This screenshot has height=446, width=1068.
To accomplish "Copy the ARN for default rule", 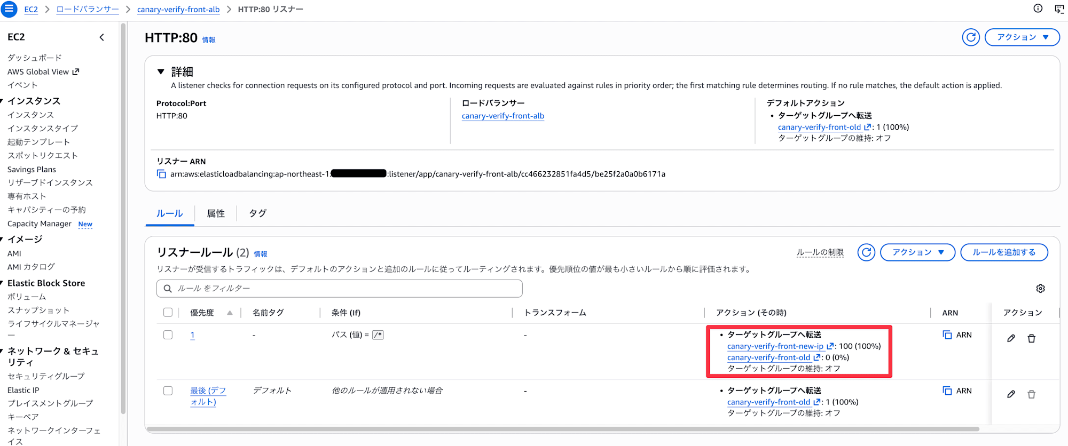I will tap(947, 391).
